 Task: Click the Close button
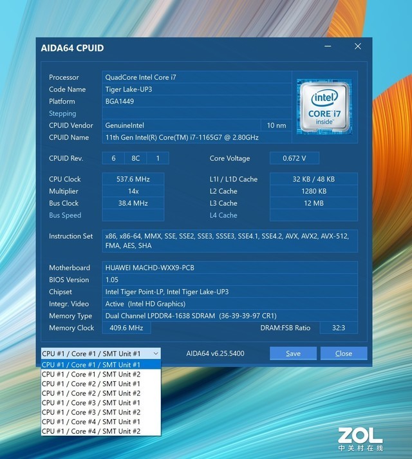point(344,353)
